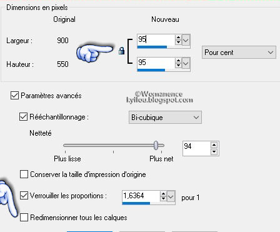Increase the Hauteur value with up arrow
The height and width of the screenshot is (232, 280).
coord(178,61)
